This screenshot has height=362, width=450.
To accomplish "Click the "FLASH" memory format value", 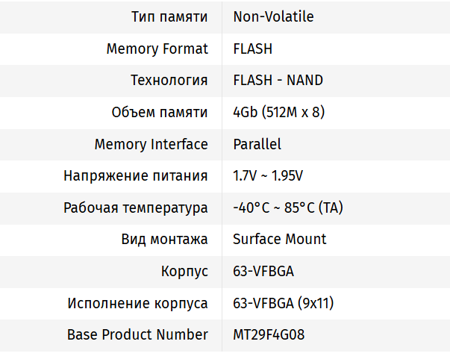I will click(x=253, y=49).
